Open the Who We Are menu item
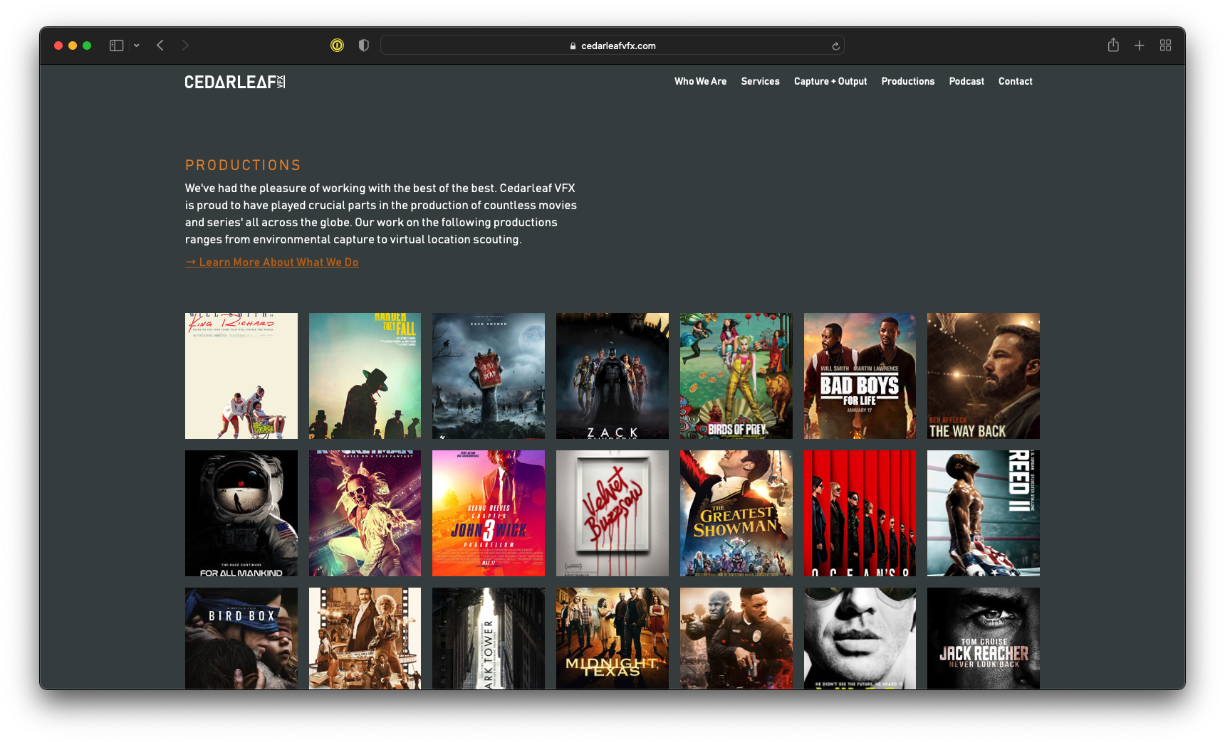 pyautogui.click(x=701, y=81)
